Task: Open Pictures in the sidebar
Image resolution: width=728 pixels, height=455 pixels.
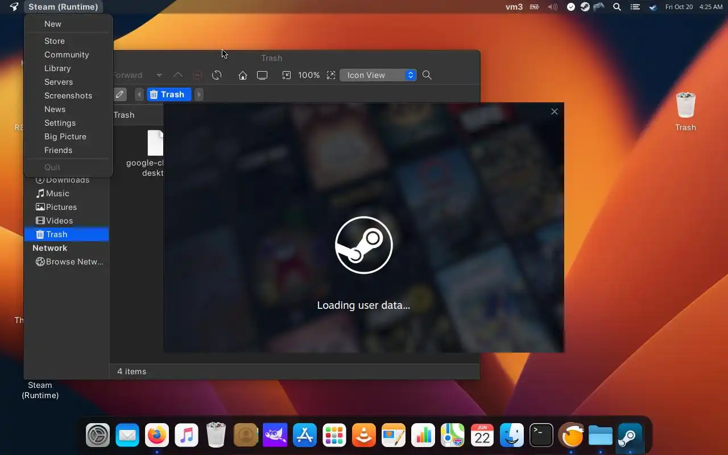Action: [67, 207]
